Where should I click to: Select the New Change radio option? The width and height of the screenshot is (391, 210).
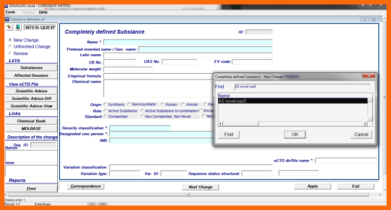coord(10,40)
